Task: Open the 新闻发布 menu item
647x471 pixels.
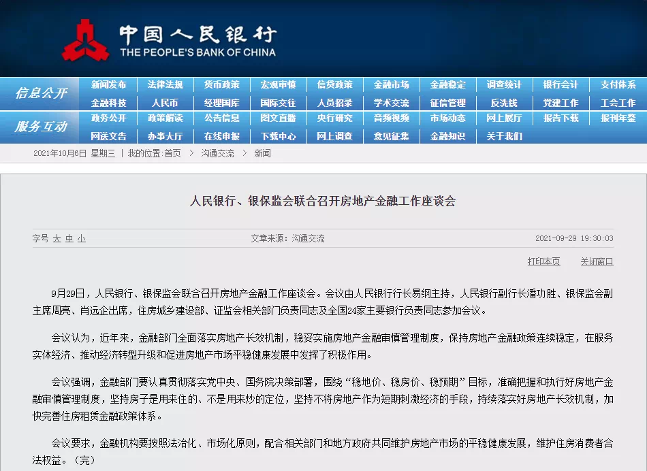Action: [x=109, y=85]
